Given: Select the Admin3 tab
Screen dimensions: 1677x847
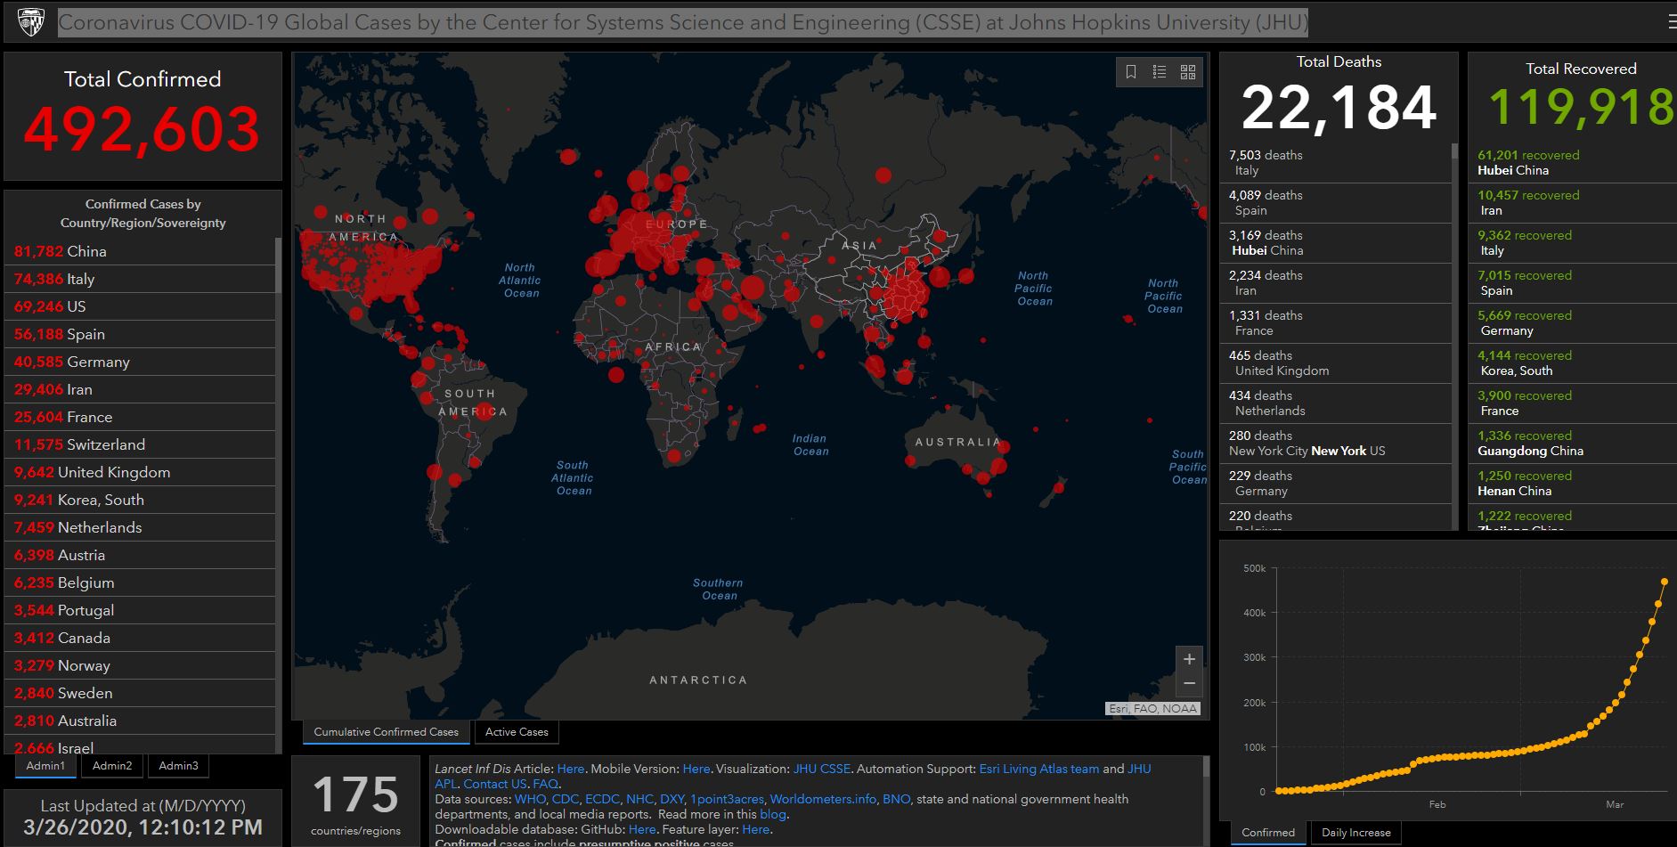Looking at the screenshot, I should click(x=178, y=766).
